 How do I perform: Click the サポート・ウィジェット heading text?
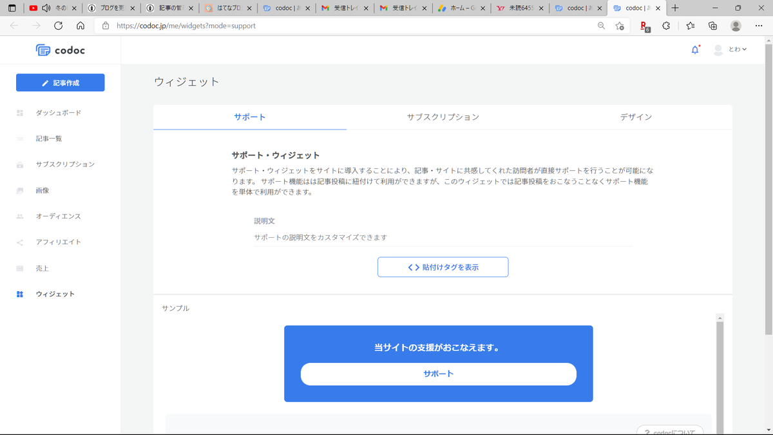click(276, 155)
